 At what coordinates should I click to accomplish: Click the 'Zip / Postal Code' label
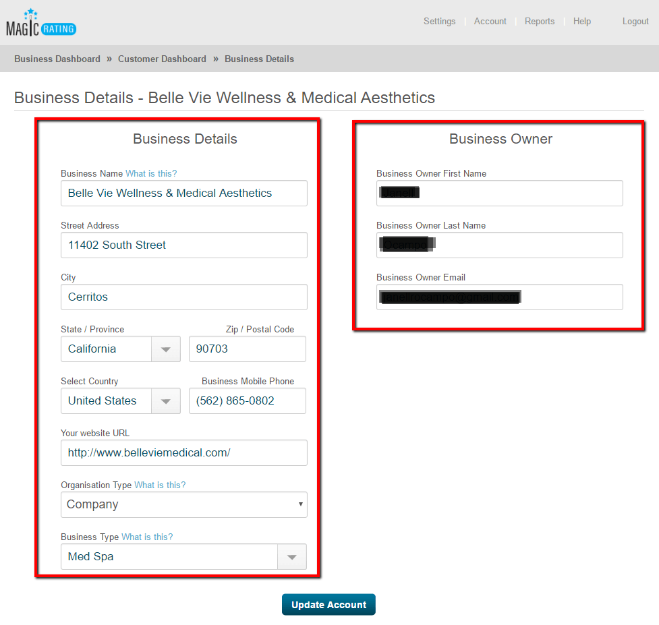[260, 329]
